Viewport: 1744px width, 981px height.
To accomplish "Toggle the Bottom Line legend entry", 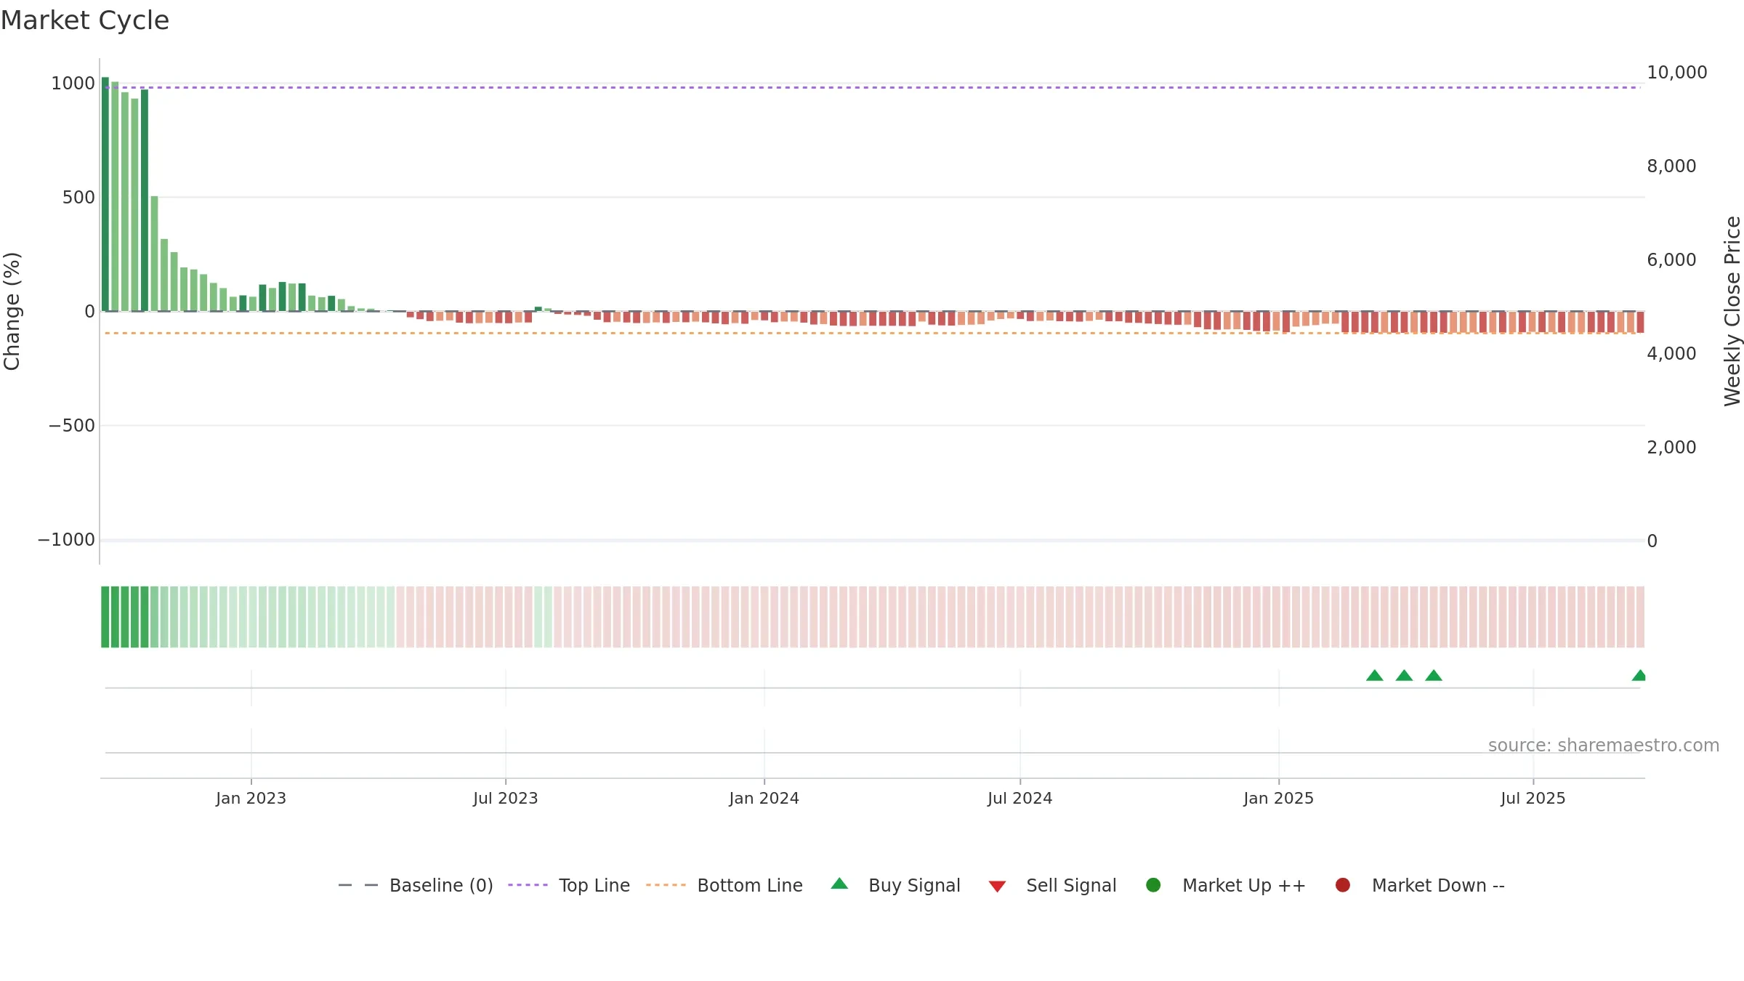I will point(724,885).
